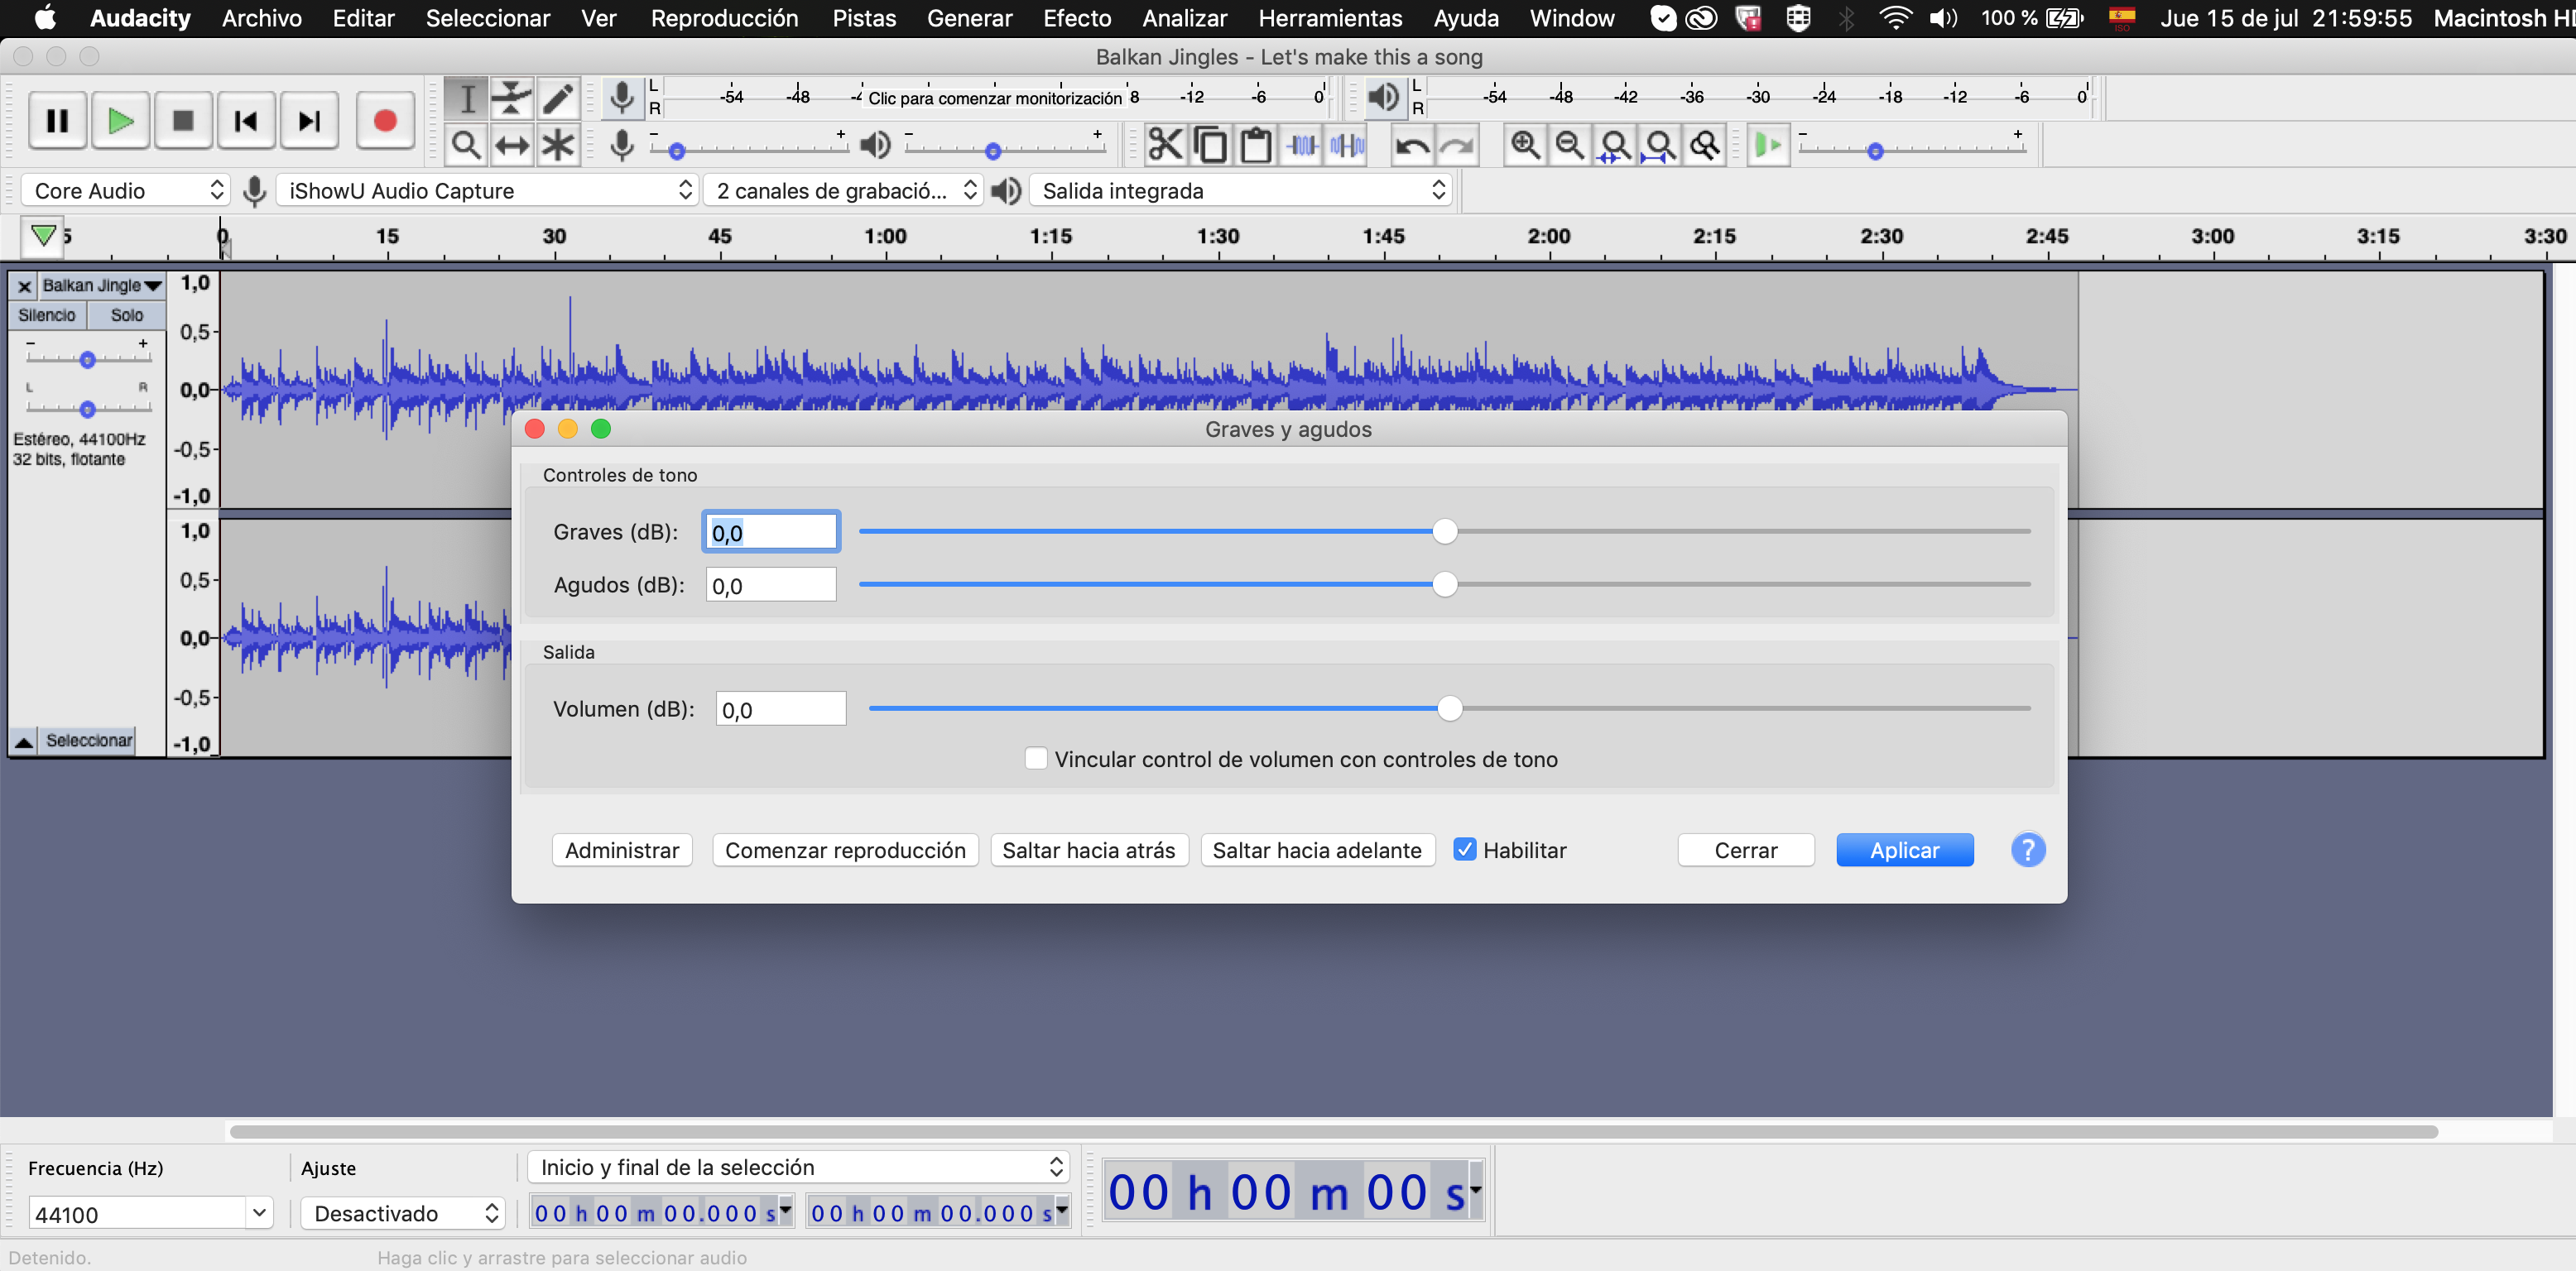Click the Stop transport button
Screen dimensions: 2576x1271
[183, 121]
